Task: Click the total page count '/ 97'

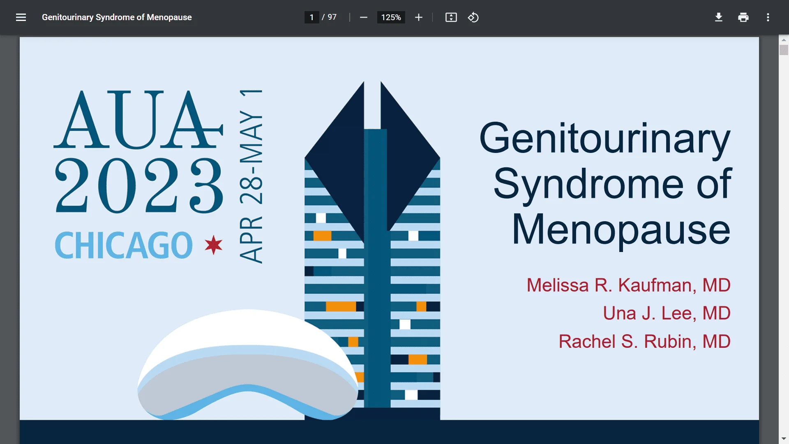Action: 329,17
